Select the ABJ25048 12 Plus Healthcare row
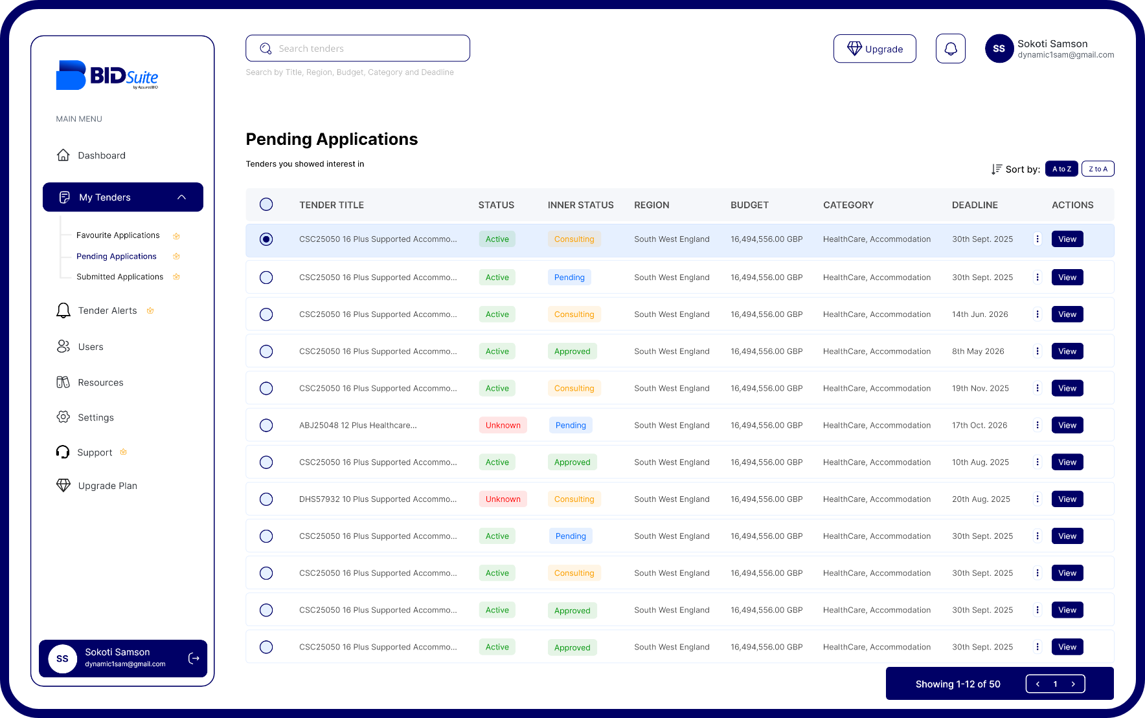This screenshot has height=718, width=1145. [x=266, y=425]
